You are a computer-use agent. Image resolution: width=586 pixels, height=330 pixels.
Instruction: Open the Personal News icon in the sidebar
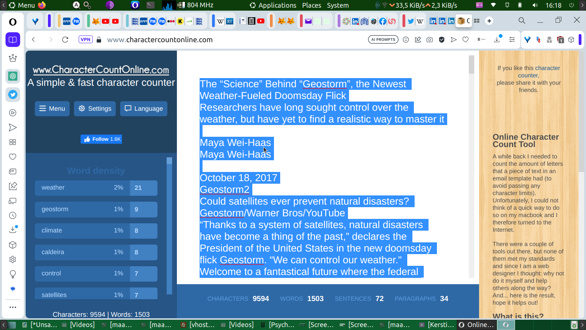pyautogui.click(x=13, y=172)
